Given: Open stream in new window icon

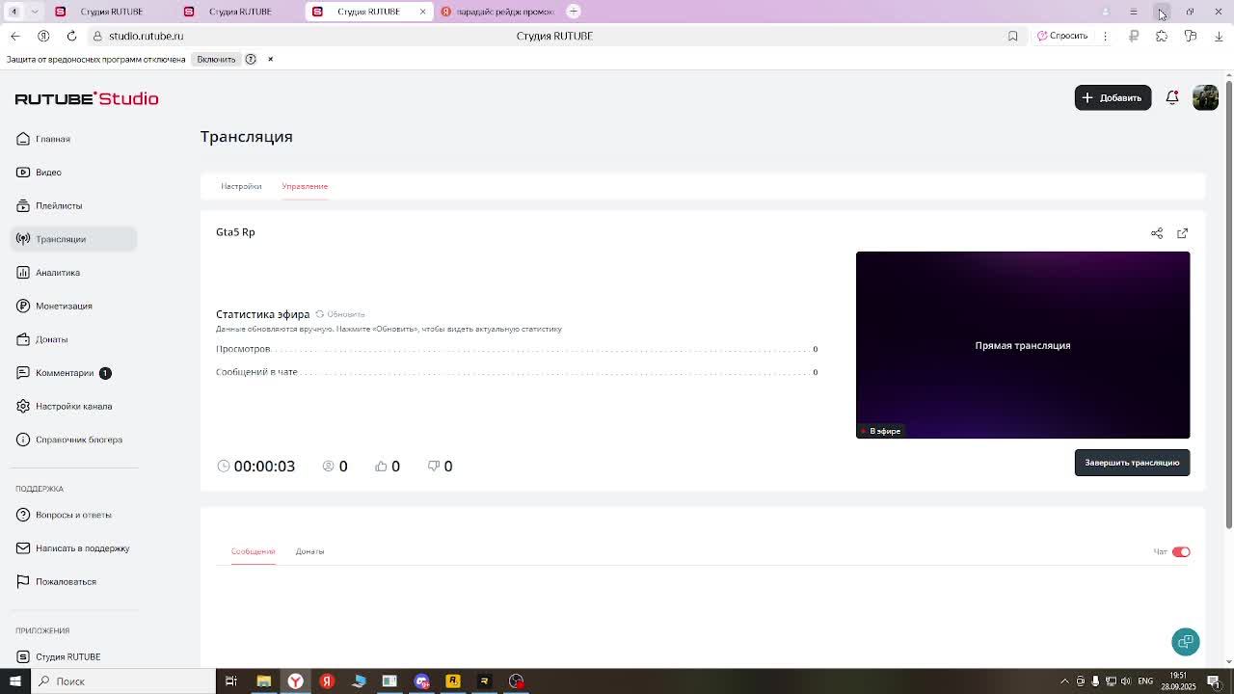Looking at the screenshot, I should pyautogui.click(x=1183, y=233).
